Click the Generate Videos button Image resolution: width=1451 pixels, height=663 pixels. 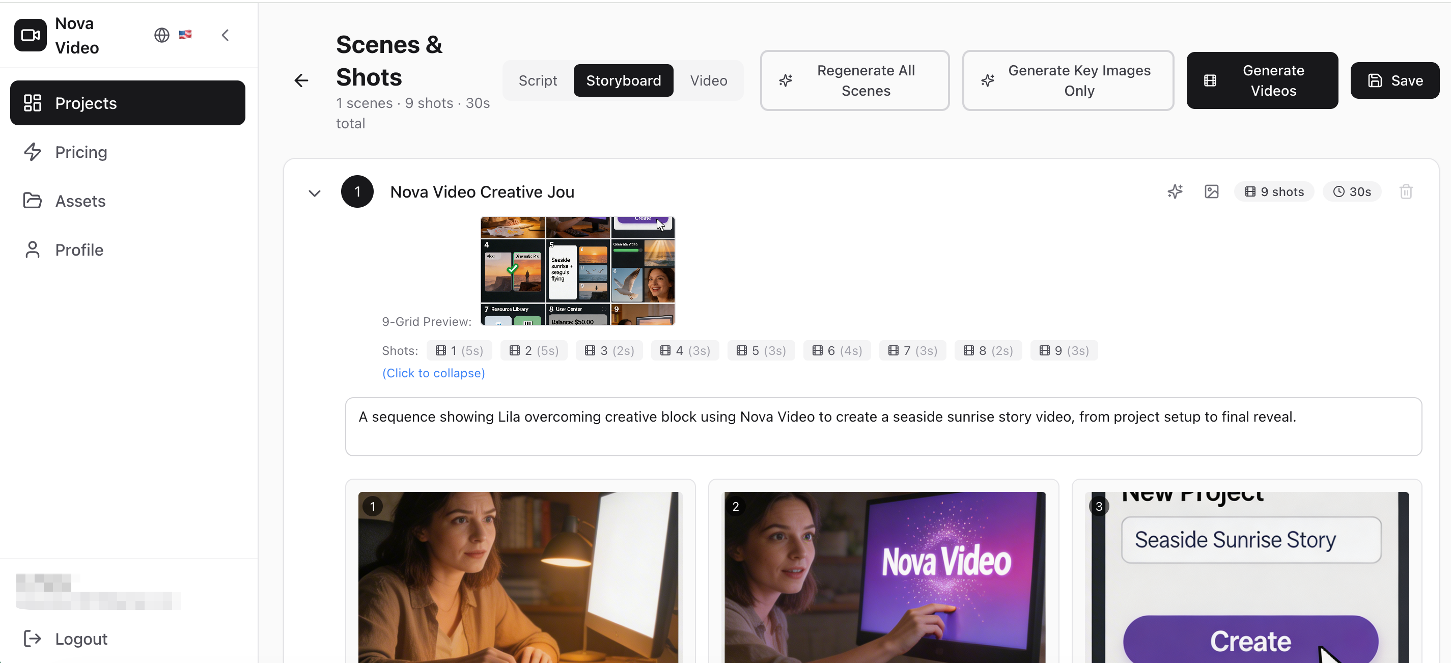click(x=1262, y=80)
